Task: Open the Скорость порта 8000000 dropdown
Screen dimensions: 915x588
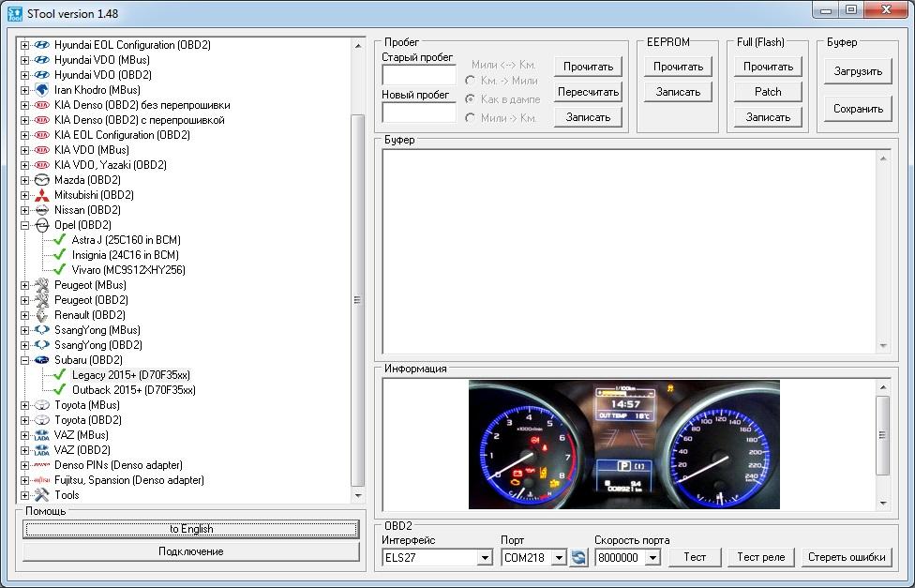Action: click(x=653, y=558)
